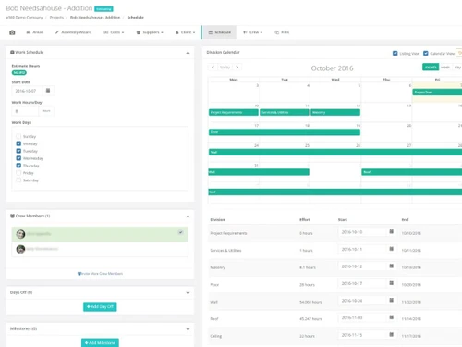Uncheck the Thursday work day checkbox
The width and height of the screenshot is (462, 347).
[18, 166]
